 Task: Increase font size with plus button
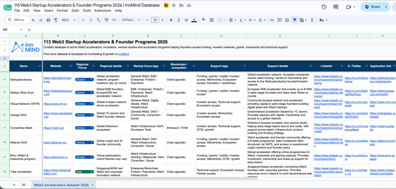pos(162,20)
